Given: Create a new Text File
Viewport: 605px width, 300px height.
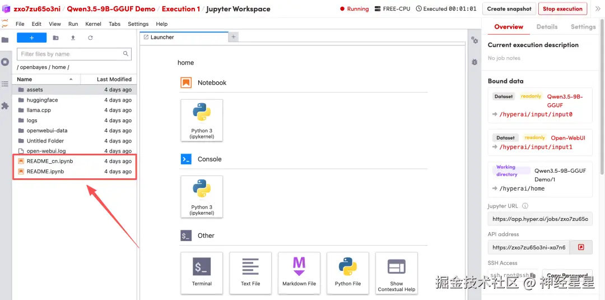Looking at the screenshot, I should 250,273.
